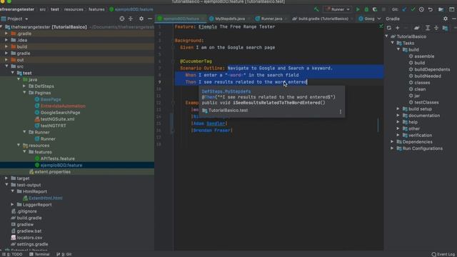Open the Event Log
The image size is (457, 257).
coord(443,254)
